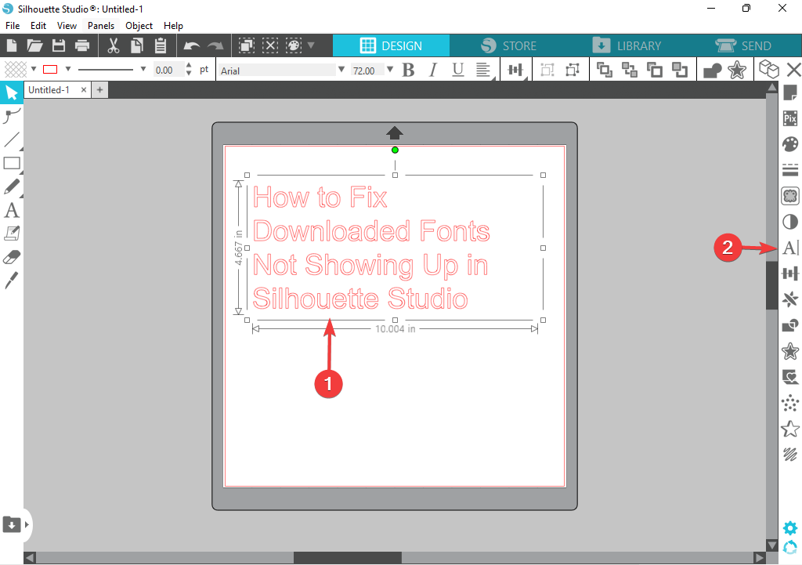Open the Help menu
The image size is (802, 565).
point(173,26)
